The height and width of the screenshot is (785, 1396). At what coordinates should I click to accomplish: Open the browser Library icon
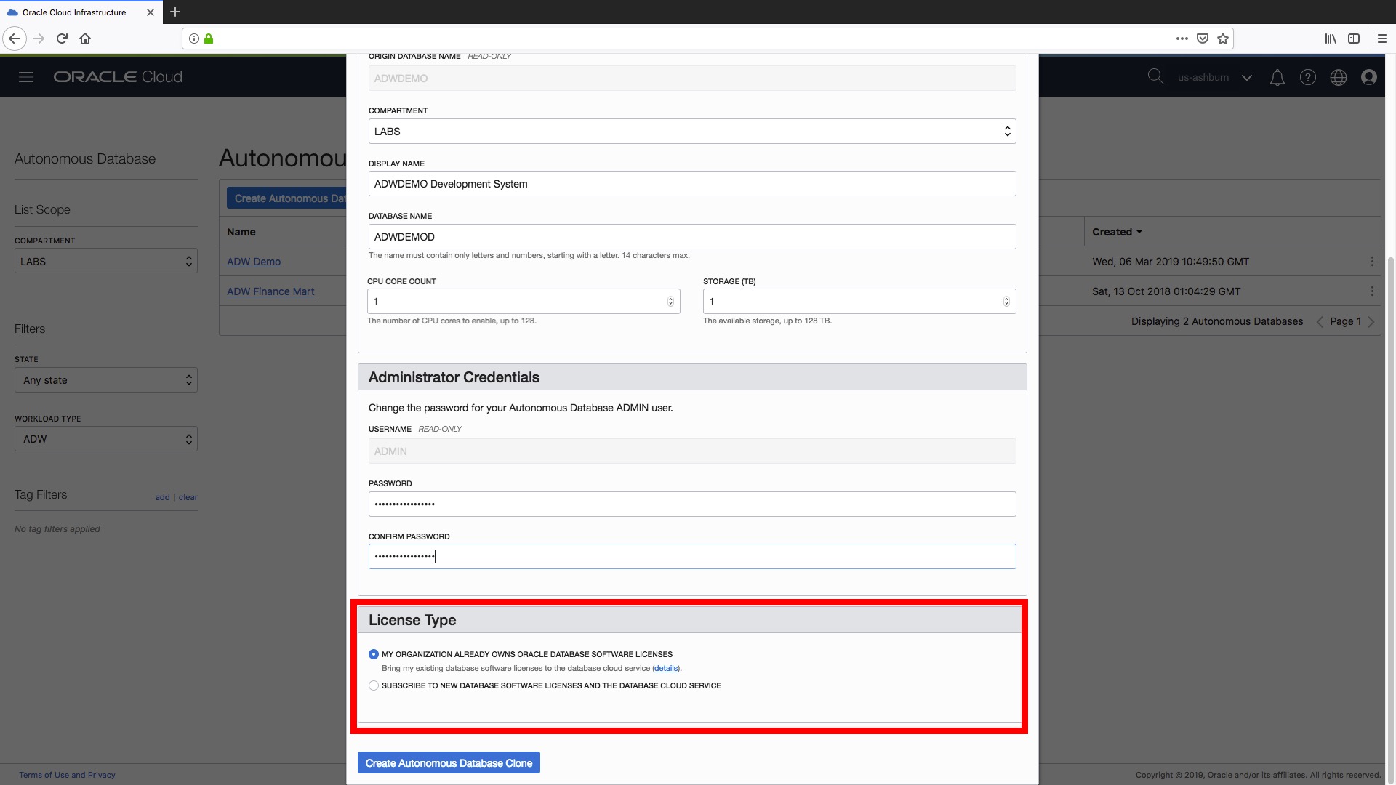(1331, 39)
